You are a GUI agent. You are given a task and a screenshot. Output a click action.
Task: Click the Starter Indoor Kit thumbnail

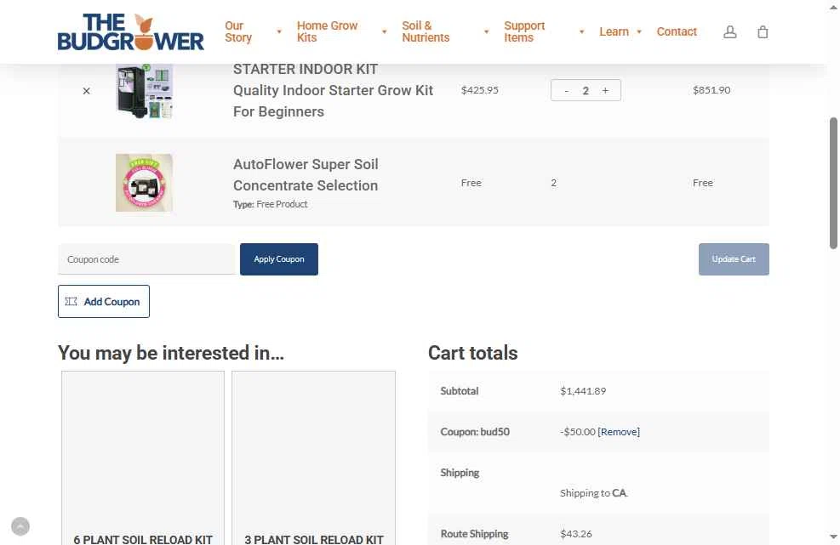pos(144,91)
